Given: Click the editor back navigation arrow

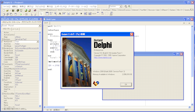Looking at the screenshot, I should click(x=184, y=23).
